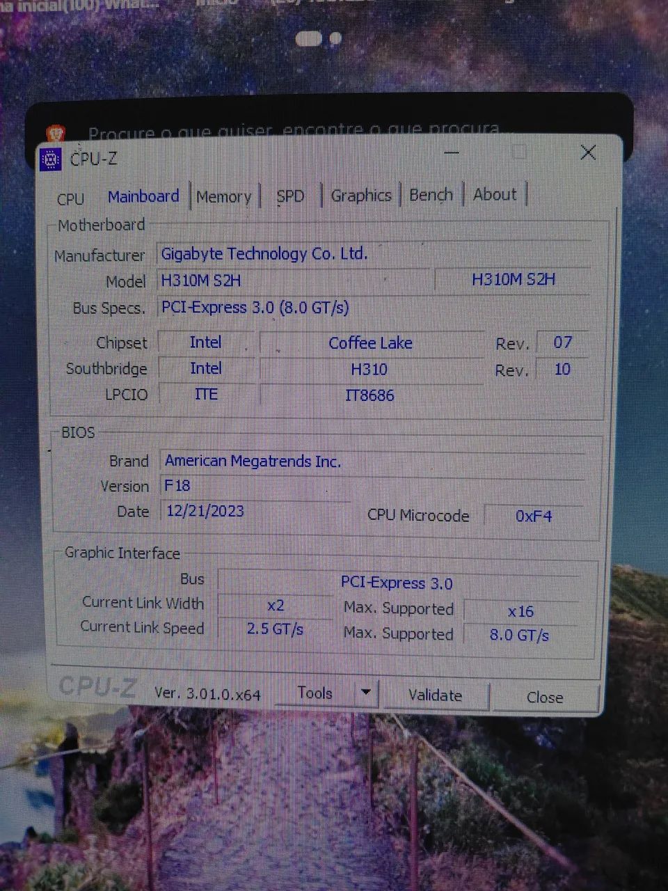668x891 pixels.
Task: Click LPCIO model IT8686
Action: [369, 395]
